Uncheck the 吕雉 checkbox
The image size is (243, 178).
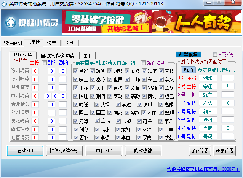pos(75,71)
